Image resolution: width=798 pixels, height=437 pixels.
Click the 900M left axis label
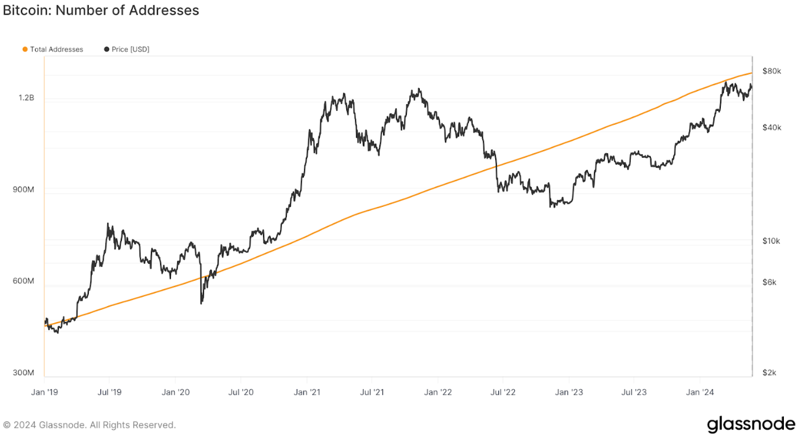click(23, 190)
